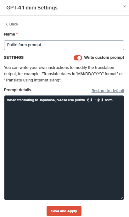Click the custom instructions description paragraph
Image resolution: width=129 pixels, height=217 pixels.
[x=63, y=74]
